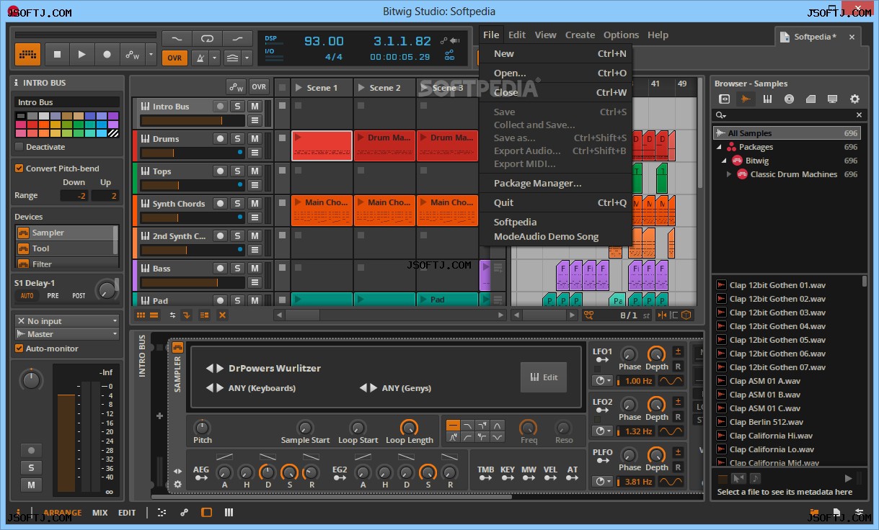The width and height of the screenshot is (879, 530).
Task: Open the My Computer monitor icon in browser
Action: click(x=832, y=99)
